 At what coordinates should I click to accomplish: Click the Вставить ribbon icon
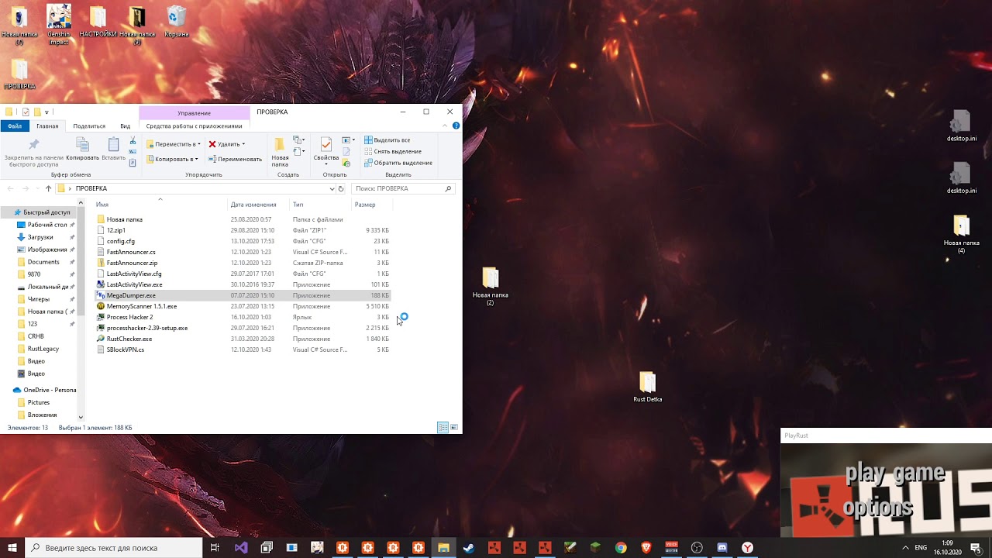point(113,150)
